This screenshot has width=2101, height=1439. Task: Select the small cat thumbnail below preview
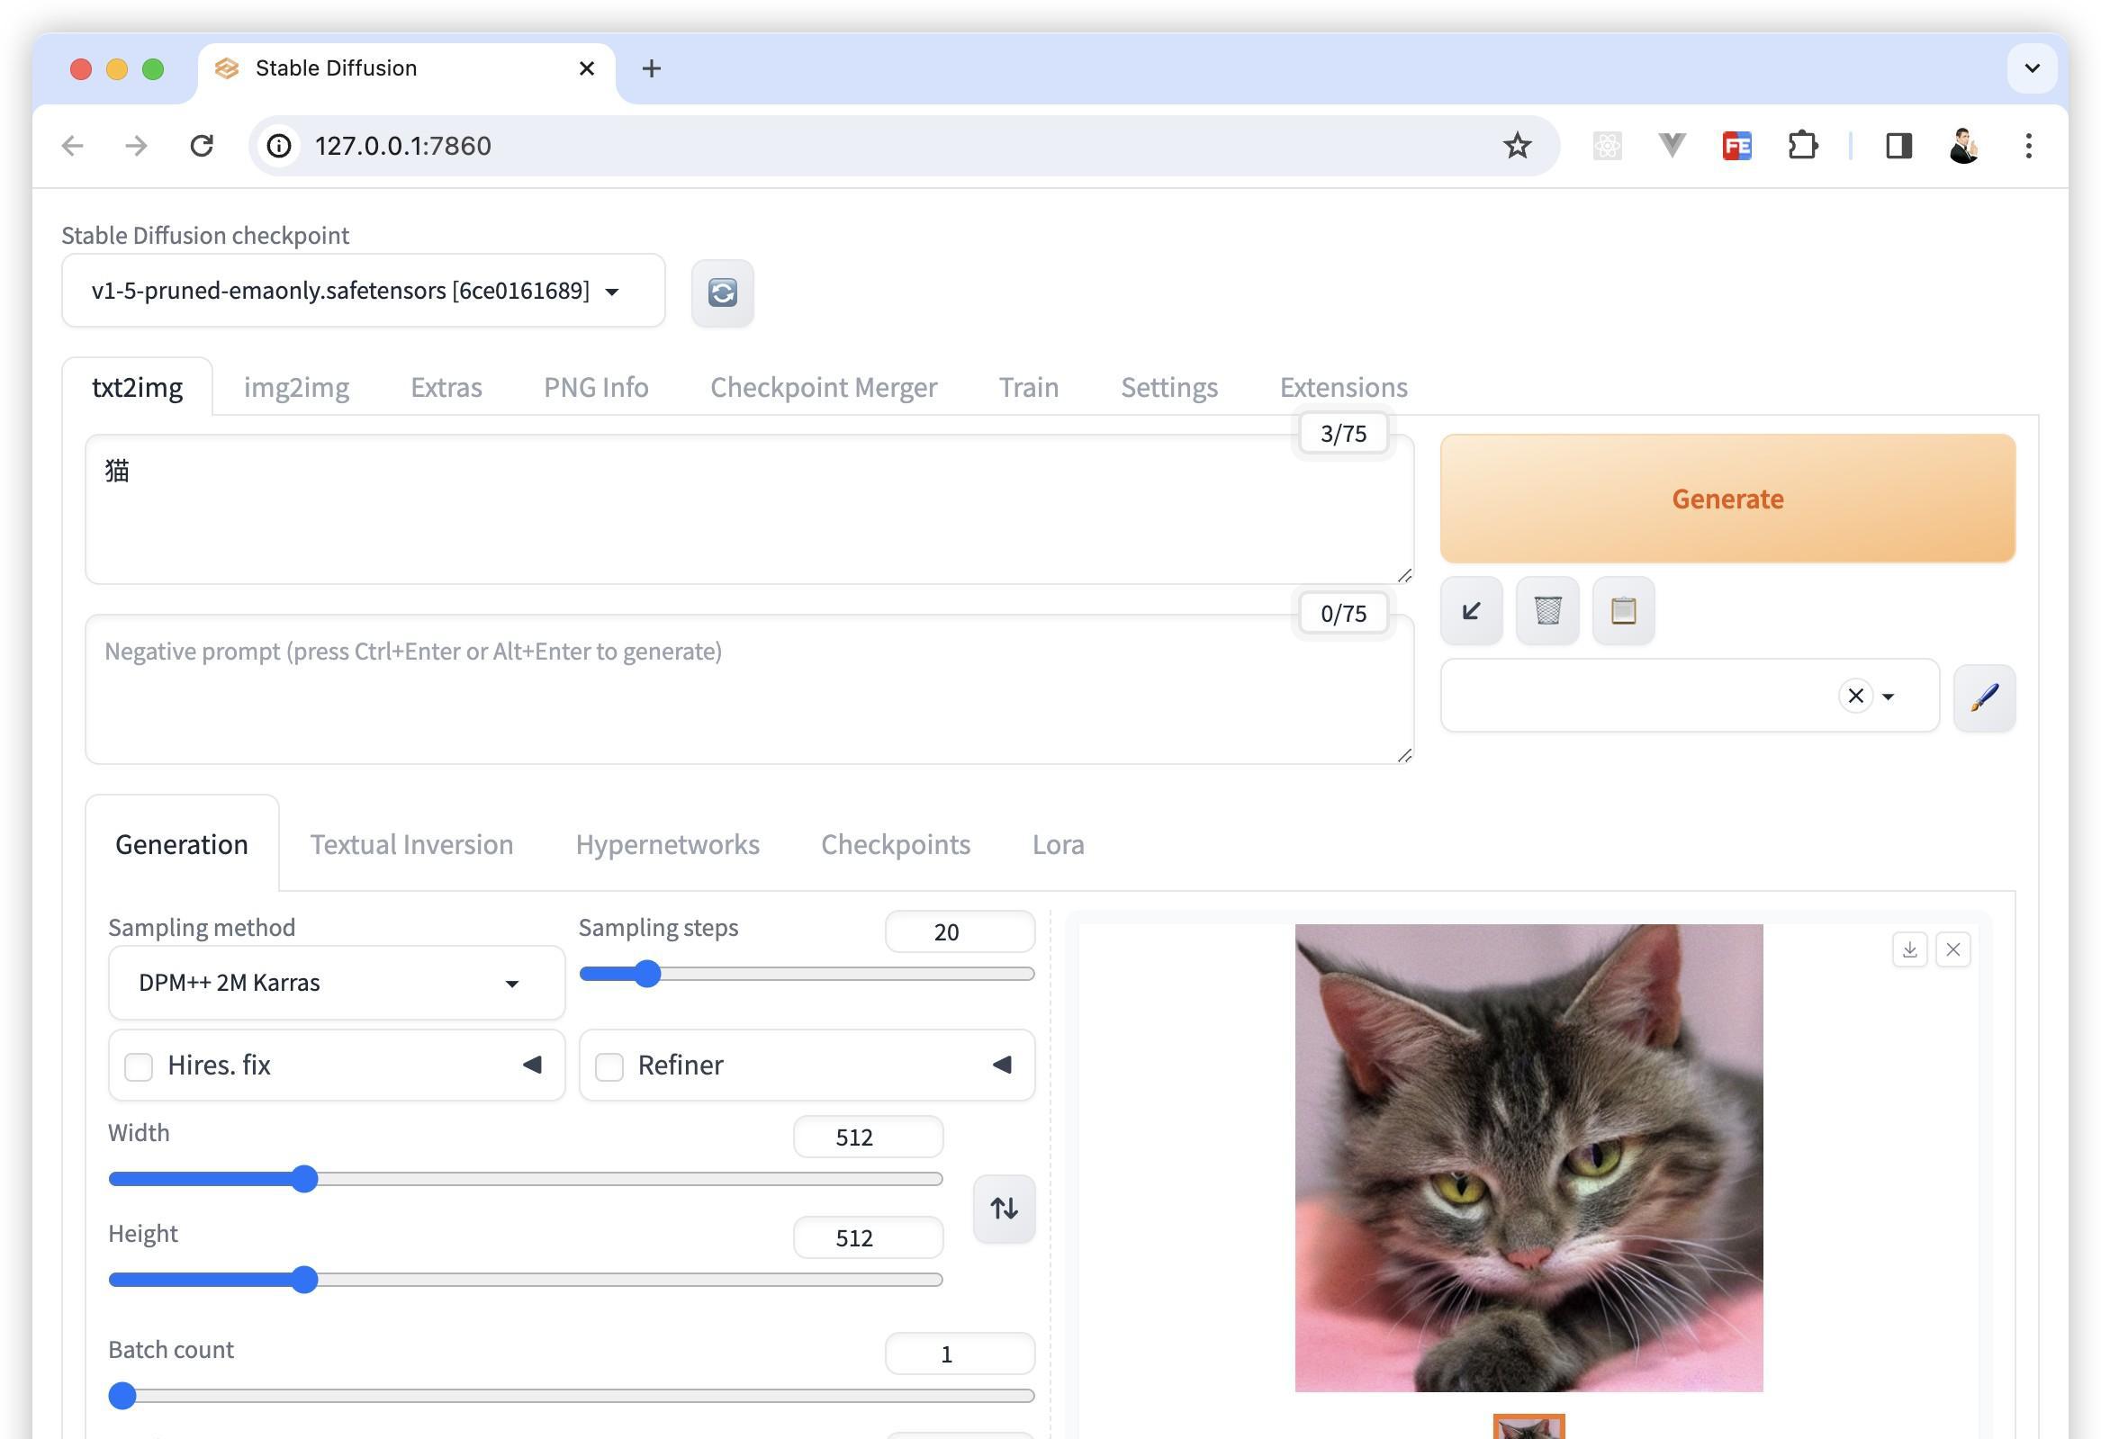(x=1528, y=1427)
